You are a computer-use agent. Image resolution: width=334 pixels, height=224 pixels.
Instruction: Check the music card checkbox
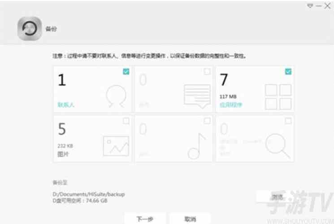[x=207, y=121]
